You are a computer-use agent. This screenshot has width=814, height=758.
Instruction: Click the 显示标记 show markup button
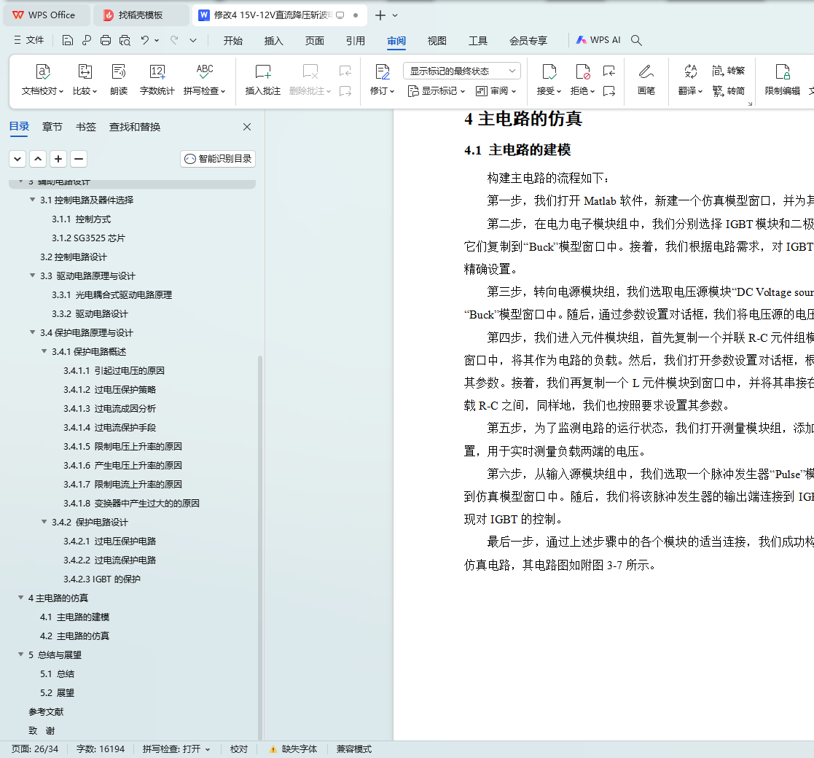pos(436,91)
